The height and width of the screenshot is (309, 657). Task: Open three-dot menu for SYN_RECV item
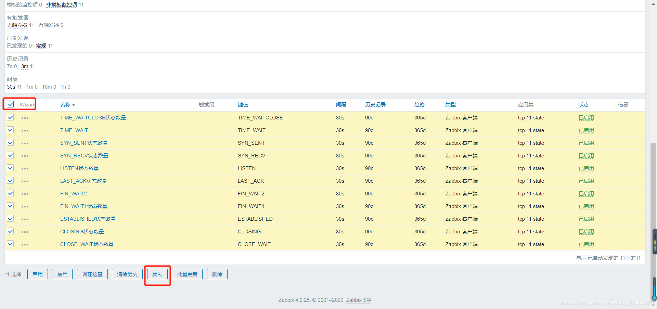(x=25, y=156)
